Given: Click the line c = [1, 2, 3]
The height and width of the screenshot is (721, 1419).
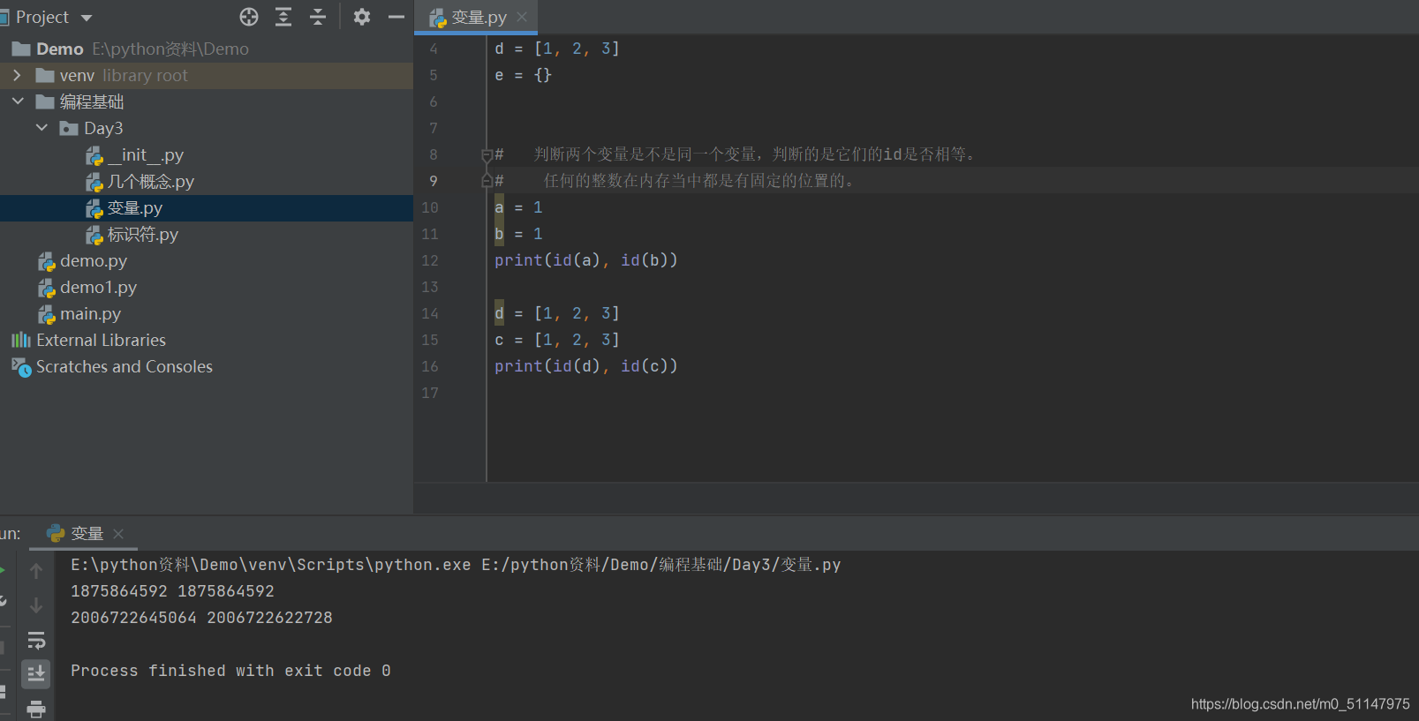Looking at the screenshot, I should [556, 340].
